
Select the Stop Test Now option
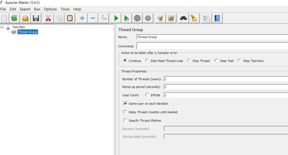click(x=240, y=61)
